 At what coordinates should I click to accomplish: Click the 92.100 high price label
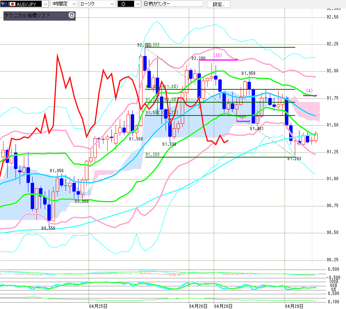(198, 58)
